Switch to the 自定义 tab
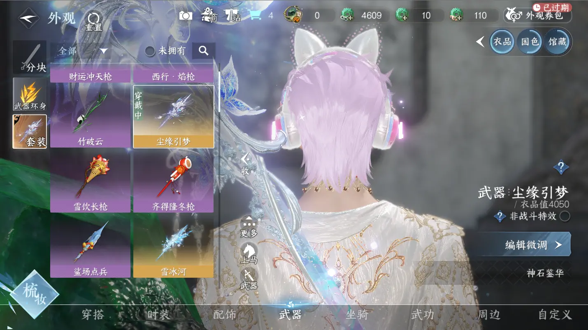The width and height of the screenshot is (588, 330). pos(555,315)
